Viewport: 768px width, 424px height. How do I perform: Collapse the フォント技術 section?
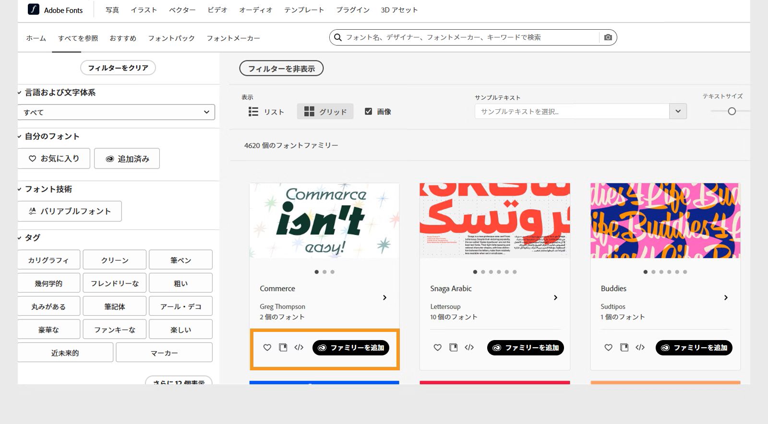tap(20, 189)
